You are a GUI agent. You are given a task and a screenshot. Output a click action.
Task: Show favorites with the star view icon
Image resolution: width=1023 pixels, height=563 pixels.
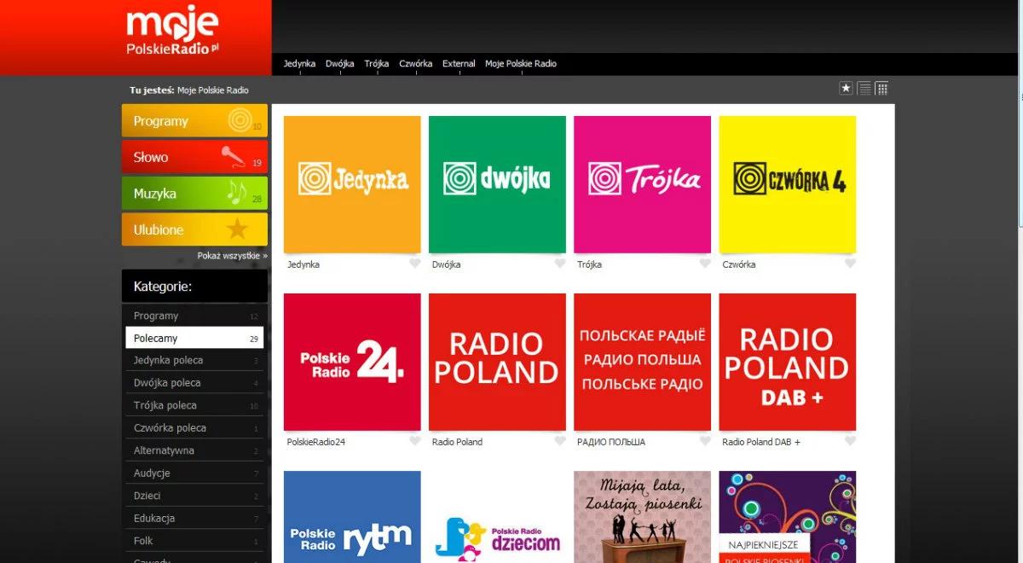(x=846, y=88)
